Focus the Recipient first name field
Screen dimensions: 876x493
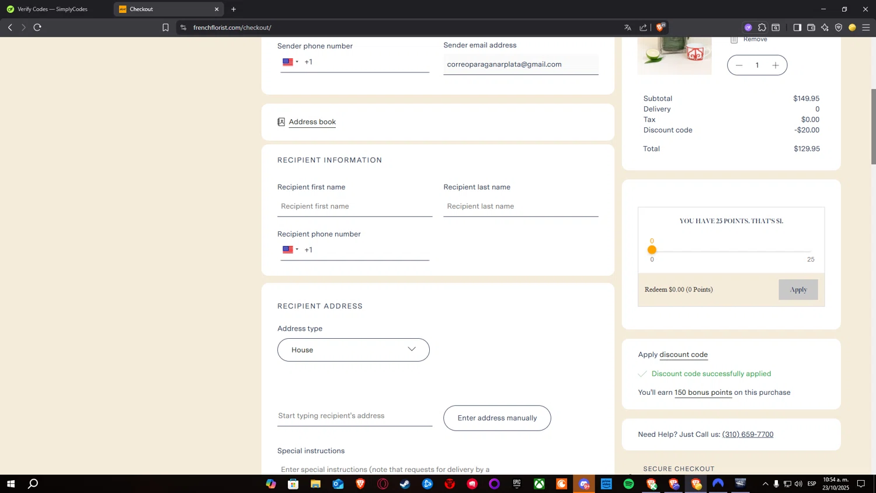[x=355, y=206]
